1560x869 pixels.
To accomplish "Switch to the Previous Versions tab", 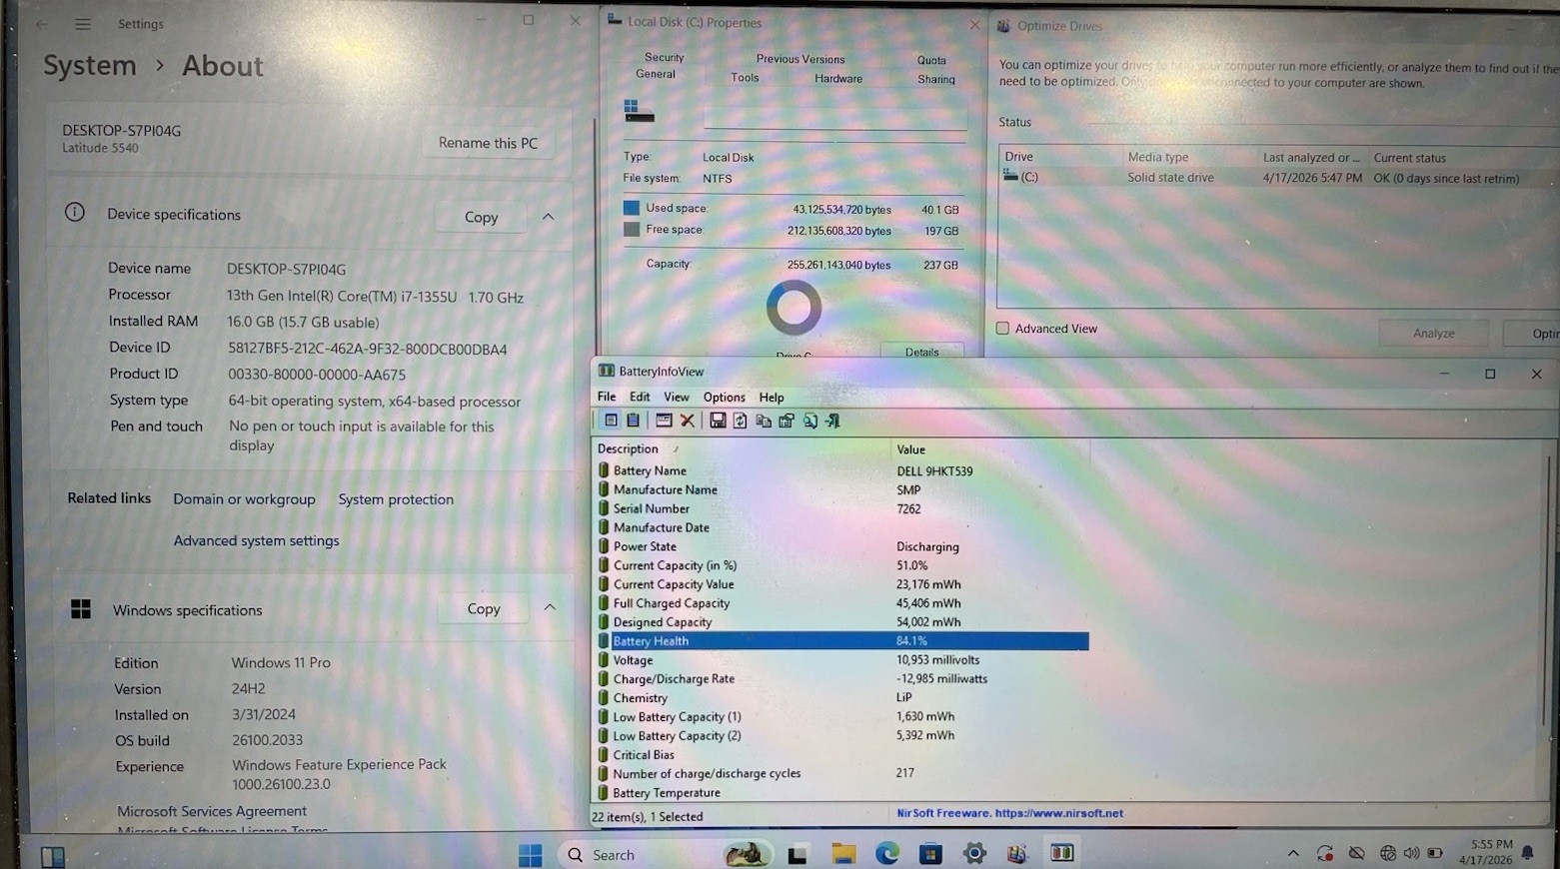I will tap(800, 59).
